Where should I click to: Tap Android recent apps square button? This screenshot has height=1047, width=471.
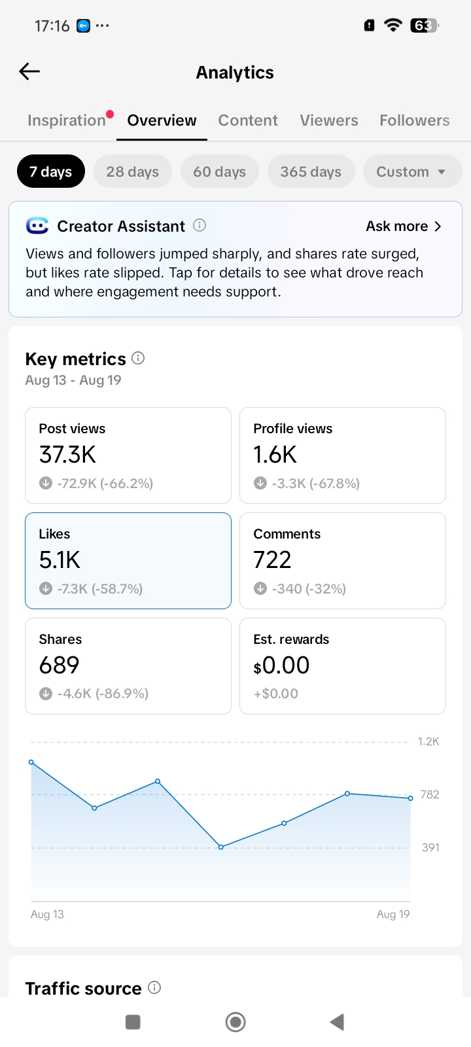click(133, 1021)
